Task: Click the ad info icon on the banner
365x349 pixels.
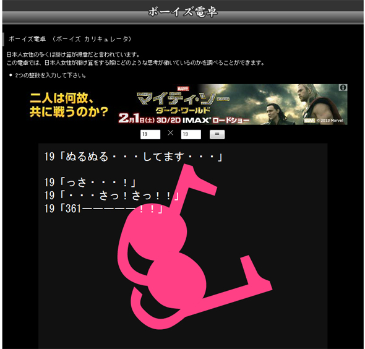Action: point(343,87)
